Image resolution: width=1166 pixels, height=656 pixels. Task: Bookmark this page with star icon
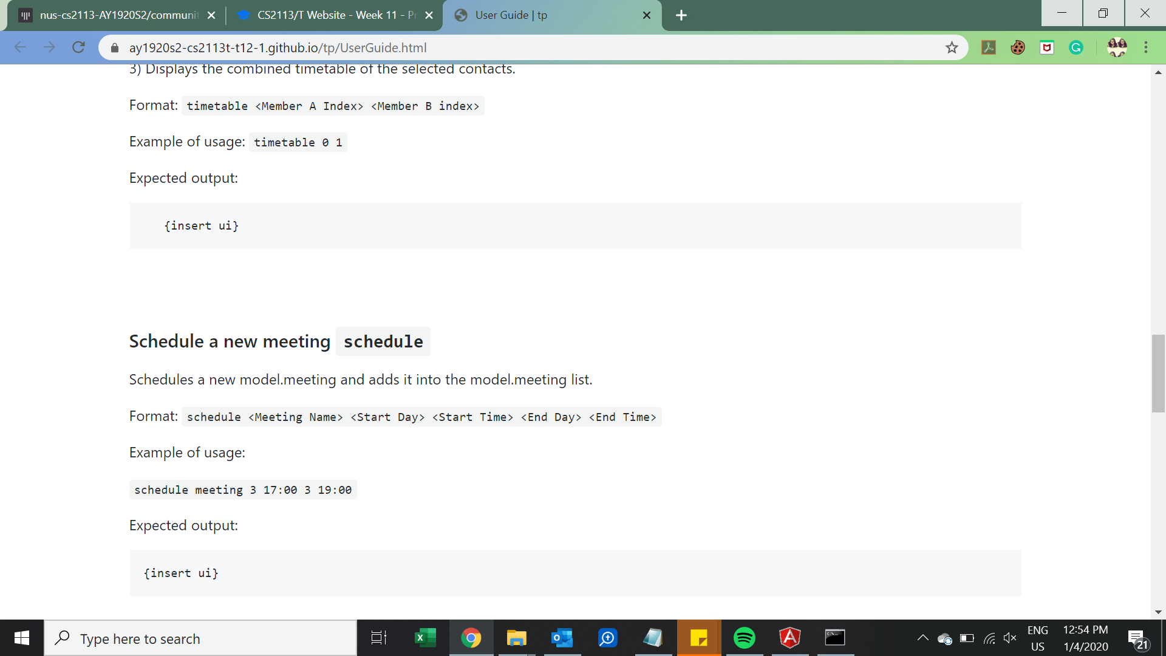tap(952, 48)
